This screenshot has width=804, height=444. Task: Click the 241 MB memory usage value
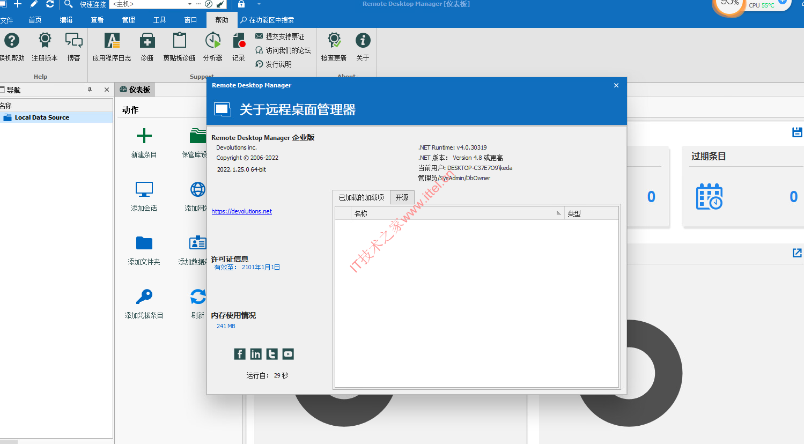point(226,326)
